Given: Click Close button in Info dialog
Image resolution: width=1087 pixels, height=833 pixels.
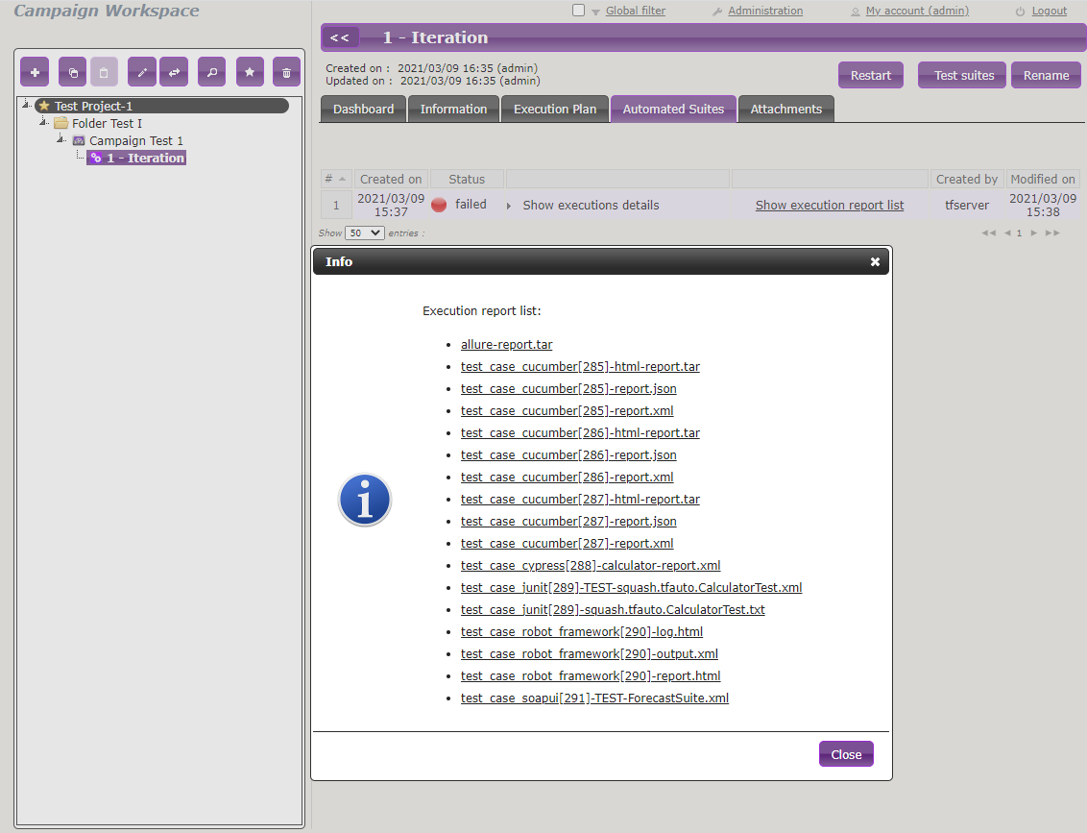Looking at the screenshot, I should pos(846,754).
